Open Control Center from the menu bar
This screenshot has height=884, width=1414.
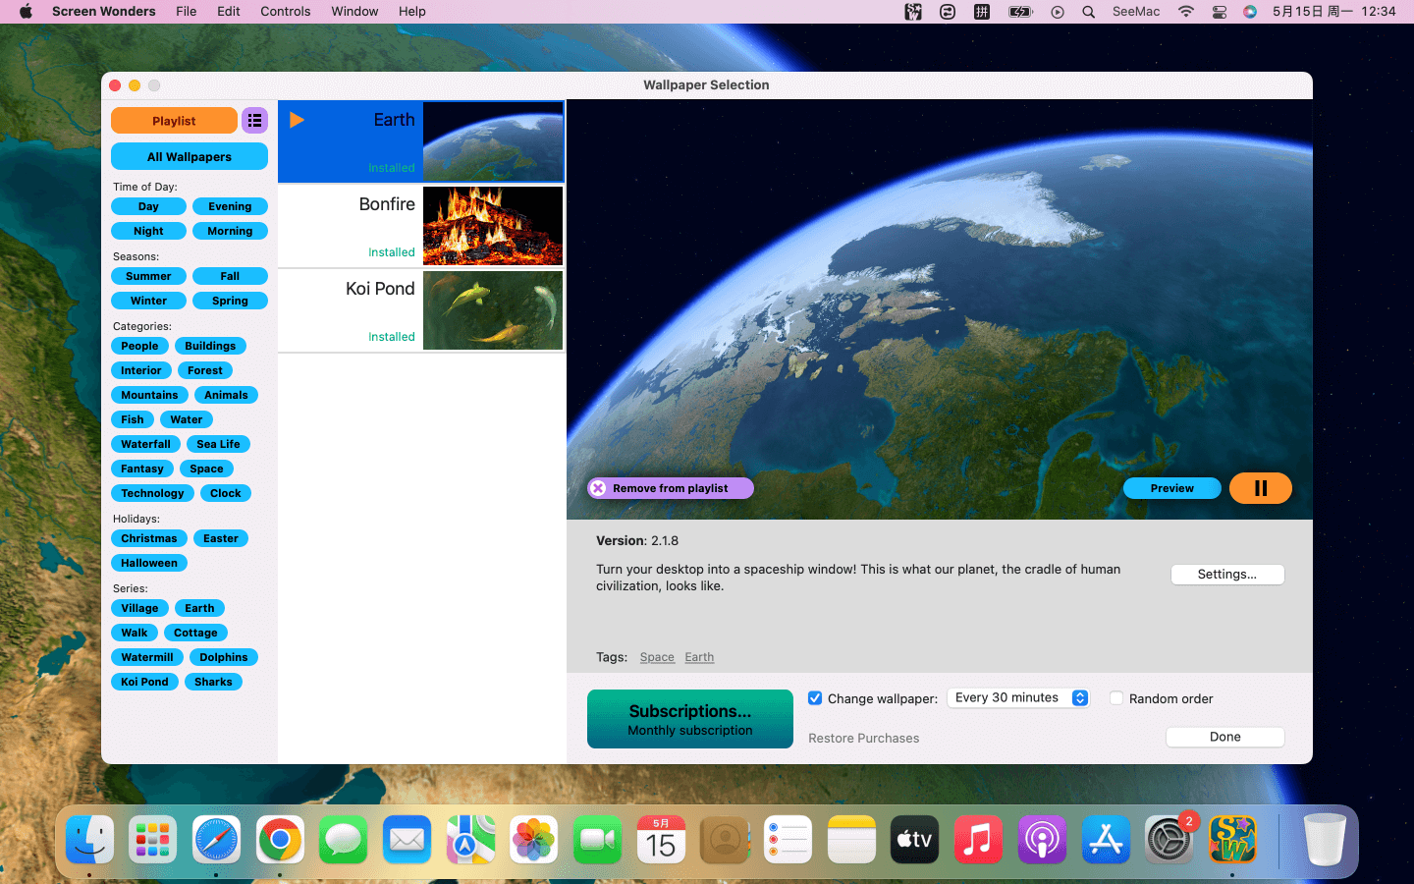pyautogui.click(x=1219, y=12)
